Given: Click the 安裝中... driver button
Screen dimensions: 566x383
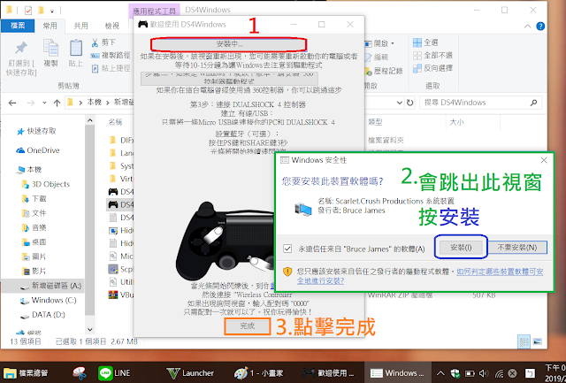Looking at the screenshot, I should tap(229, 44).
